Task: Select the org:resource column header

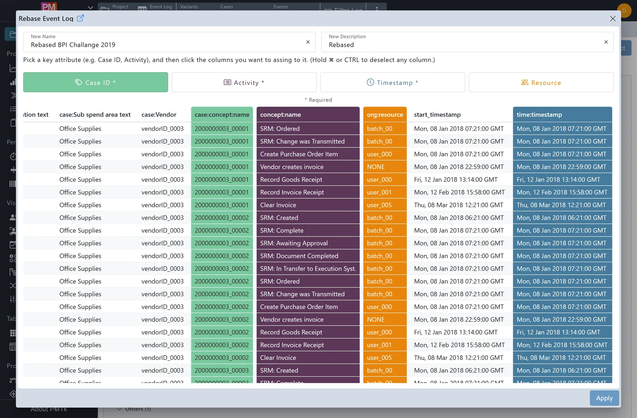Action: [385, 115]
